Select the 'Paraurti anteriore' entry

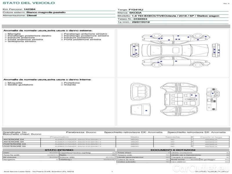pyautogui.click(x=21, y=38)
